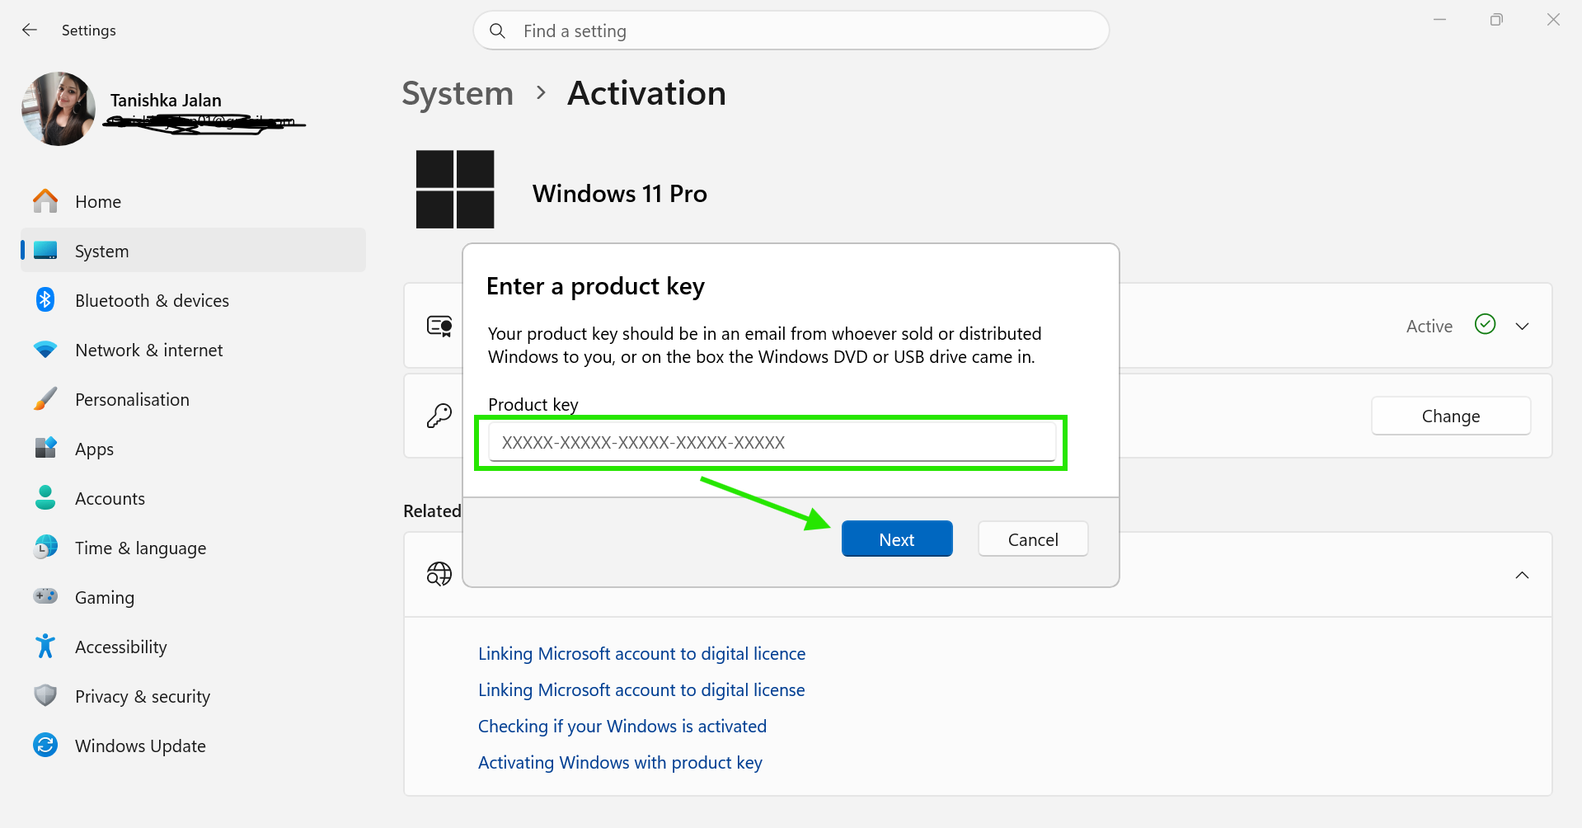The width and height of the screenshot is (1582, 828).
Task: Select System in the sidebar
Action: click(193, 251)
